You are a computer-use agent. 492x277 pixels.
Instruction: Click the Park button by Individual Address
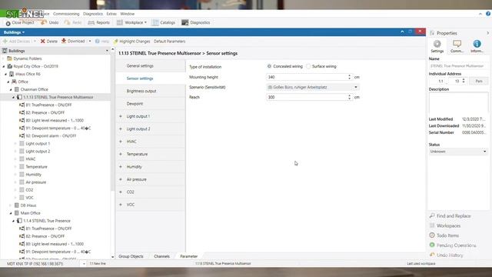(479, 81)
